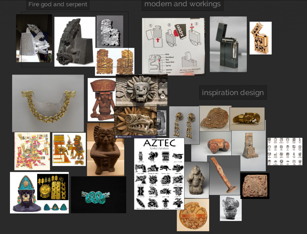Viewport: 307px width, 234px height.
Task: Select the "Fire god and serpent" heading
Action: point(58,4)
